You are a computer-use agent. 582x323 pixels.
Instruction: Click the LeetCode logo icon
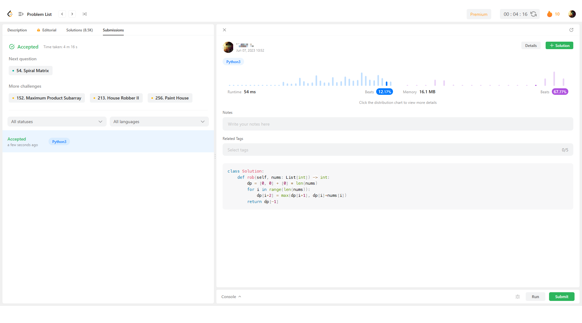[x=10, y=14]
